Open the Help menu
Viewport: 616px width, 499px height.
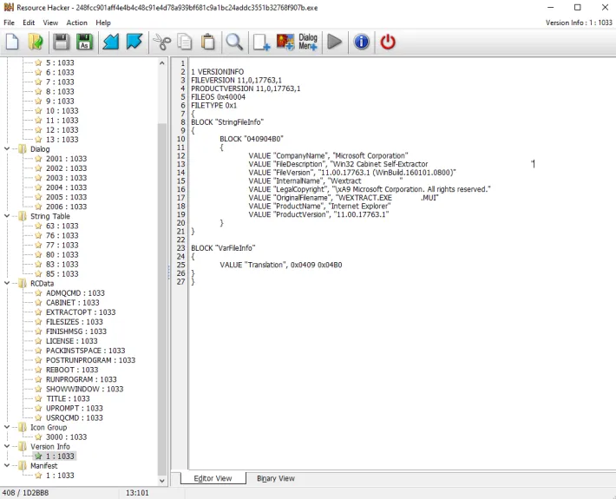coord(103,23)
